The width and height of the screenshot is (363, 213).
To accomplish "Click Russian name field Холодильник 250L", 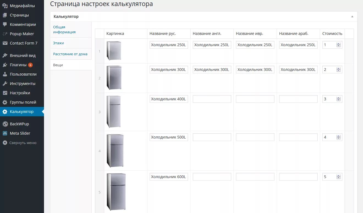I will (x=169, y=45).
